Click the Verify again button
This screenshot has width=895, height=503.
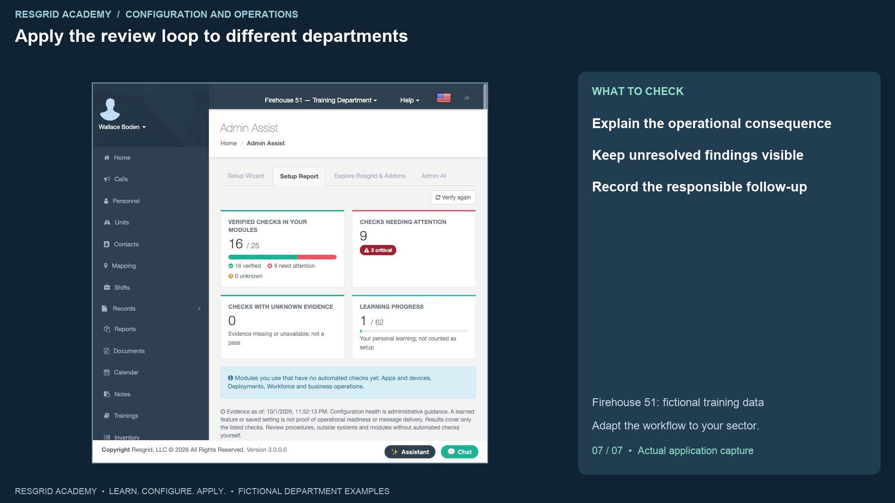point(453,197)
